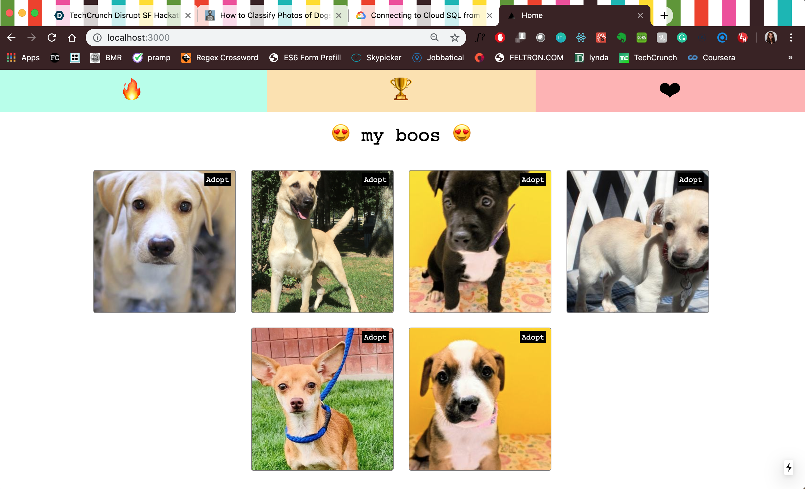Select the black heart favorites section
Viewport: 805px width, 489px height.
tap(669, 90)
